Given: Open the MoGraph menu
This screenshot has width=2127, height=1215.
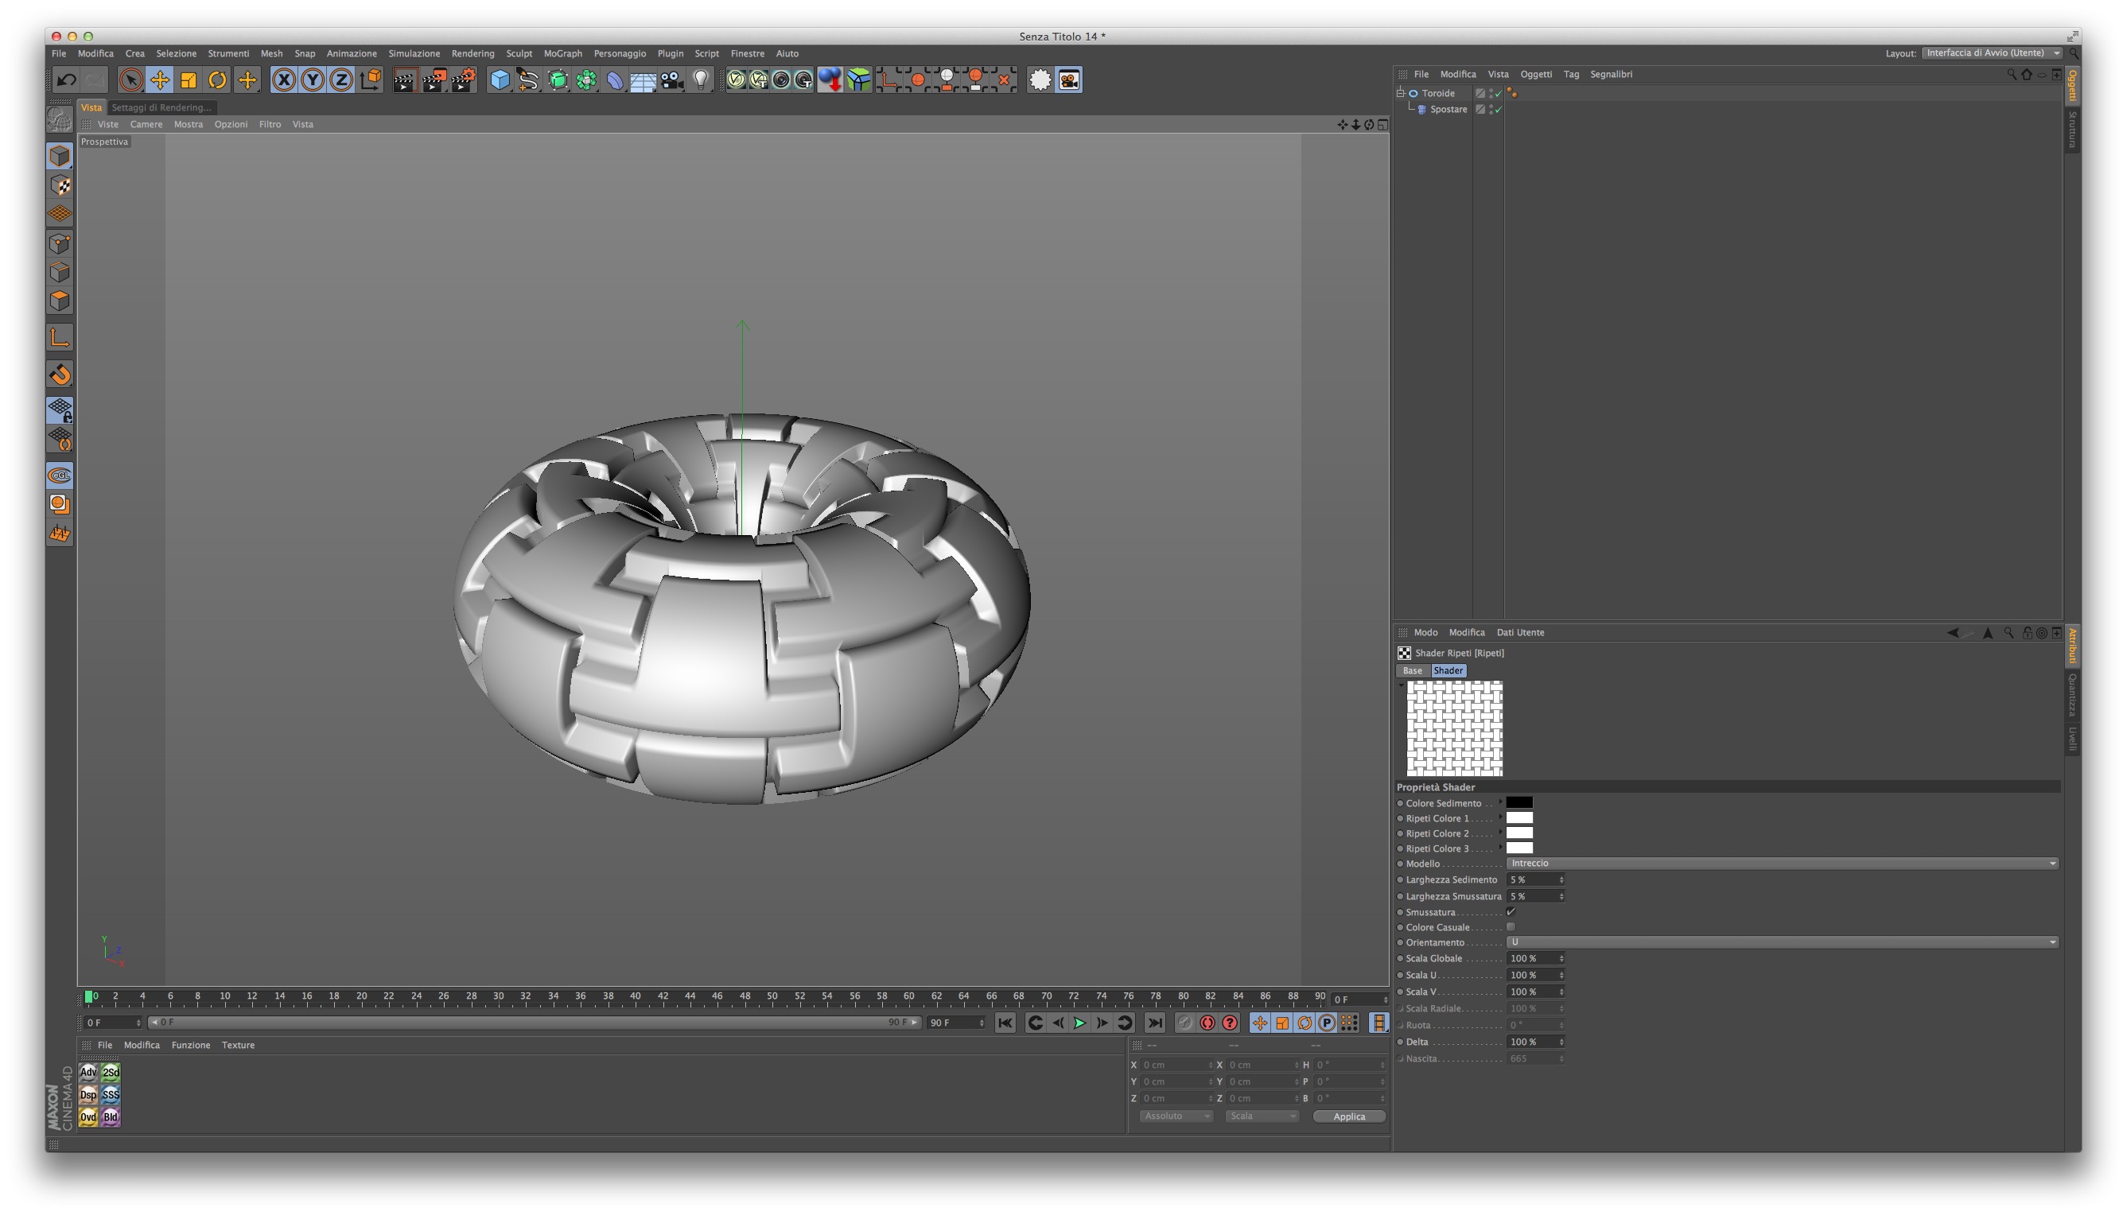Looking at the screenshot, I should point(562,53).
